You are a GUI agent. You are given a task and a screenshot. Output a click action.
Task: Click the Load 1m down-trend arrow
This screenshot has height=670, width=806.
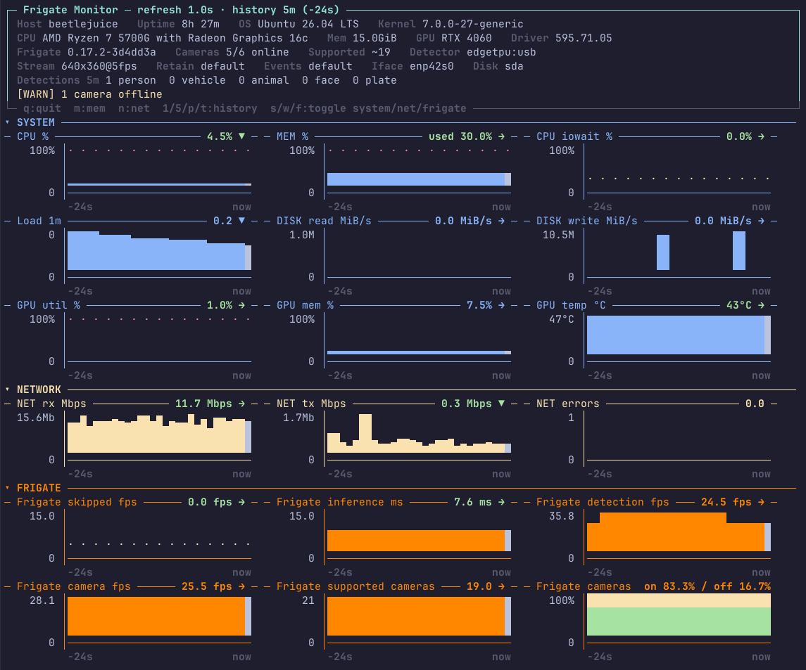(x=241, y=220)
